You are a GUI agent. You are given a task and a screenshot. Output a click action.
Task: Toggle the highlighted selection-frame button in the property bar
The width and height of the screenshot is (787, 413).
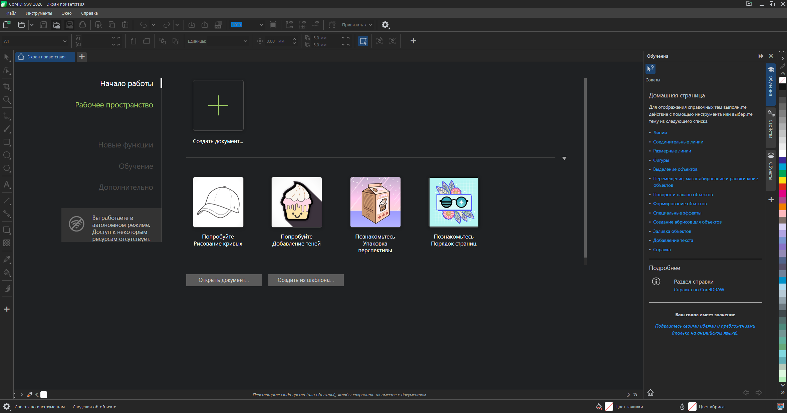(363, 41)
